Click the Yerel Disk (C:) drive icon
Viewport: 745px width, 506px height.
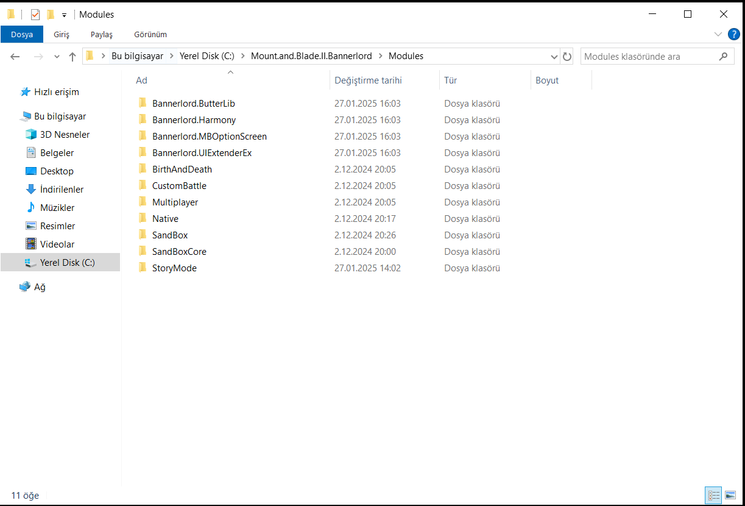[x=30, y=263]
